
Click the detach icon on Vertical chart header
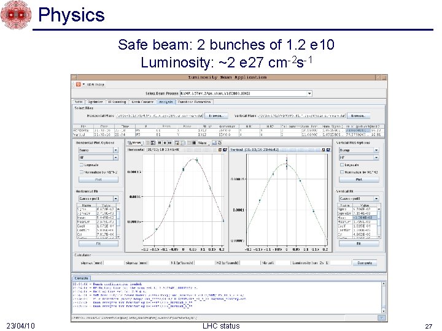328,150
